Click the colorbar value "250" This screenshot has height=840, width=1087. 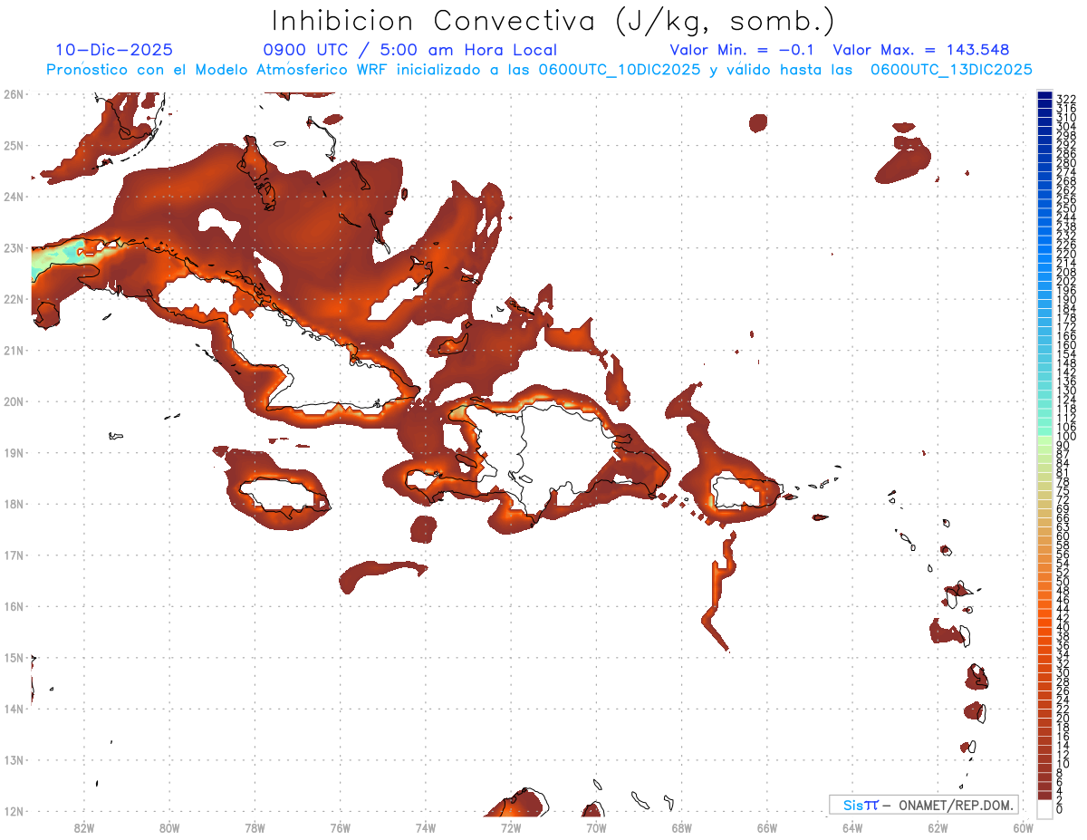(x=1066, y=208)
